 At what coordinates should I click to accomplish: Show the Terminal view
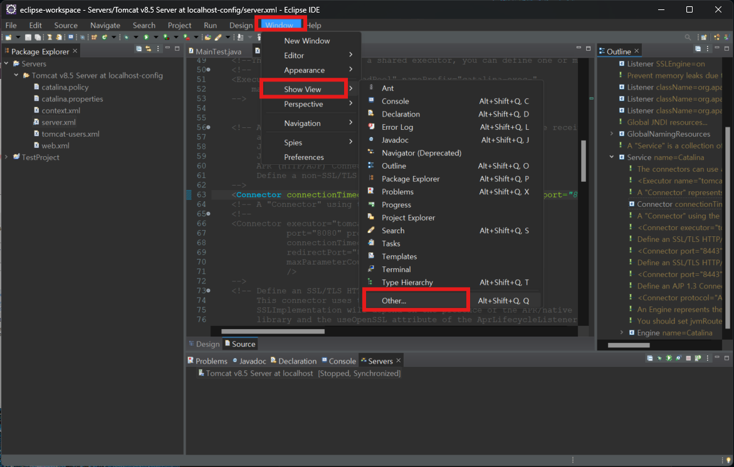click(x=451, y=269)
